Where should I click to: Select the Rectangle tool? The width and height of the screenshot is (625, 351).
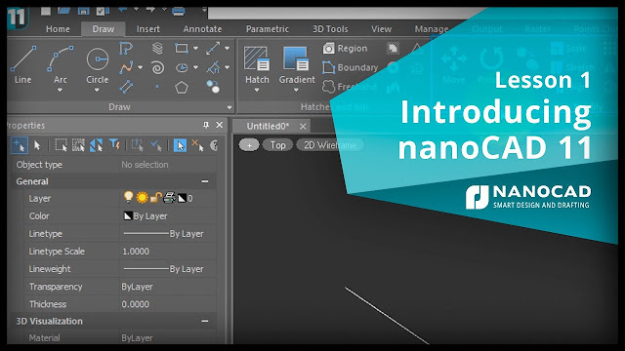point(182,49)
